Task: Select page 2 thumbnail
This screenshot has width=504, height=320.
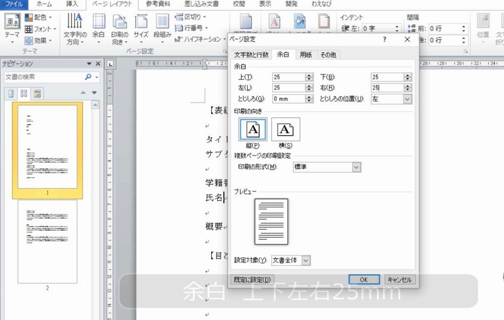Action: tap(47, 242)
